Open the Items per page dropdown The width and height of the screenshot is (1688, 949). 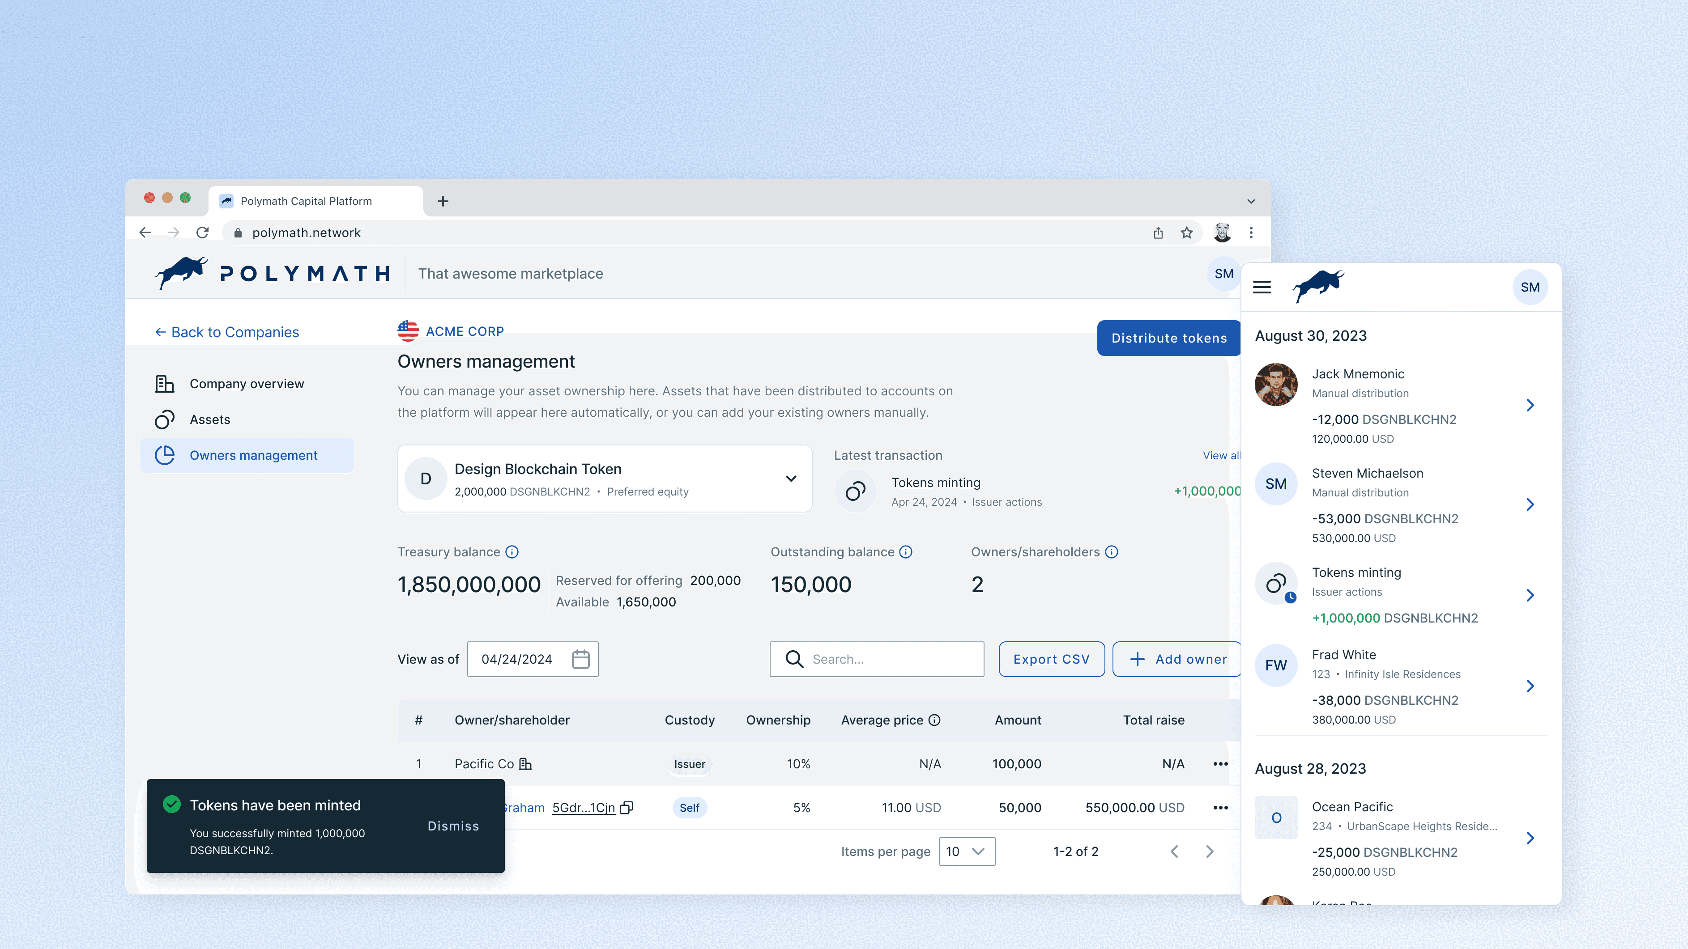tap(967, 852)
